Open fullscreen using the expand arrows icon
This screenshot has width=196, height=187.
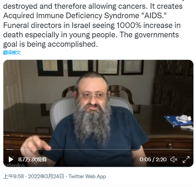coord(186,159)
